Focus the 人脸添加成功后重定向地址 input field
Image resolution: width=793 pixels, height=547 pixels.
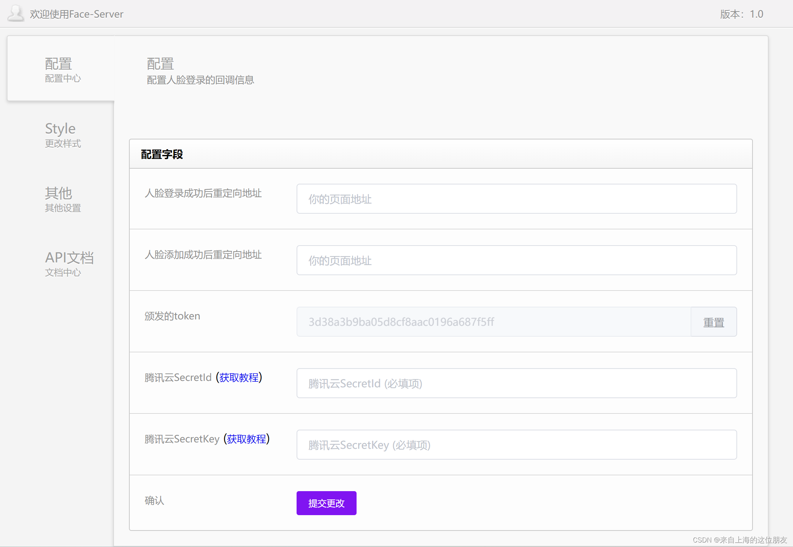click(x=516, y=260)
